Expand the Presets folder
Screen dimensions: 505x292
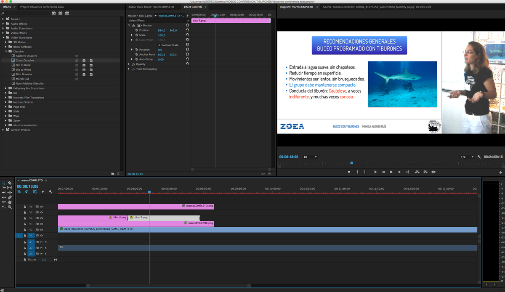point(3,19)
